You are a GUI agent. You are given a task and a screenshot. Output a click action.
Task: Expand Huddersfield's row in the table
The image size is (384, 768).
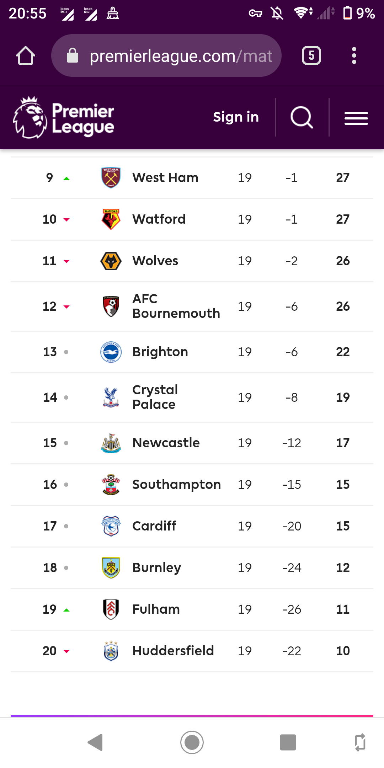[x=192, y=651]
